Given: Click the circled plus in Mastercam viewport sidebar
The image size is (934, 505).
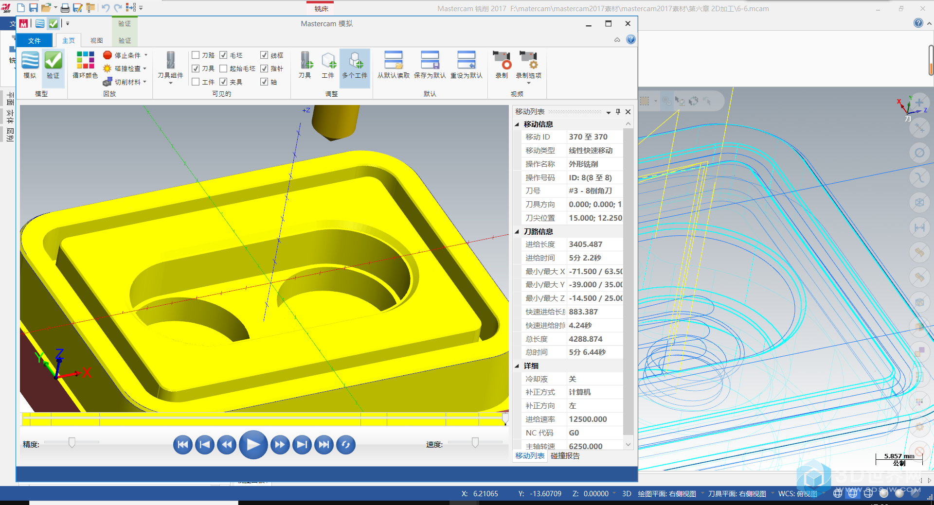Looking at the screenshot, I should pos(919,103).
